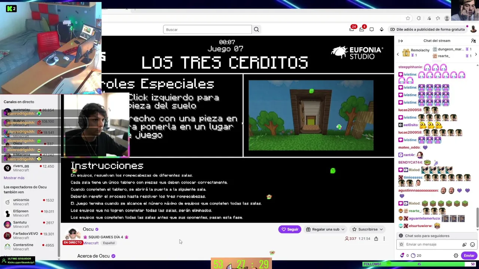This screenshot has height=269, width=479.
Task: Open the user profile avatar in Kick header
Action: click(x=473, y=30)
